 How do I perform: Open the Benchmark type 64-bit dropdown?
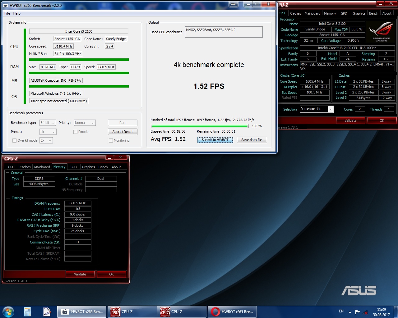[48, 123]
